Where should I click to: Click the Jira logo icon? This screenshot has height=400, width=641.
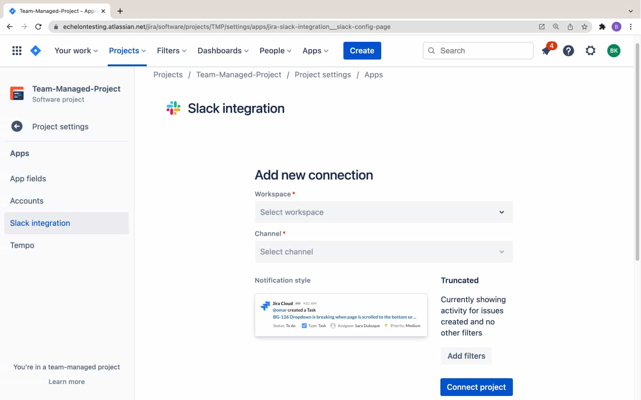coord(35,50)
